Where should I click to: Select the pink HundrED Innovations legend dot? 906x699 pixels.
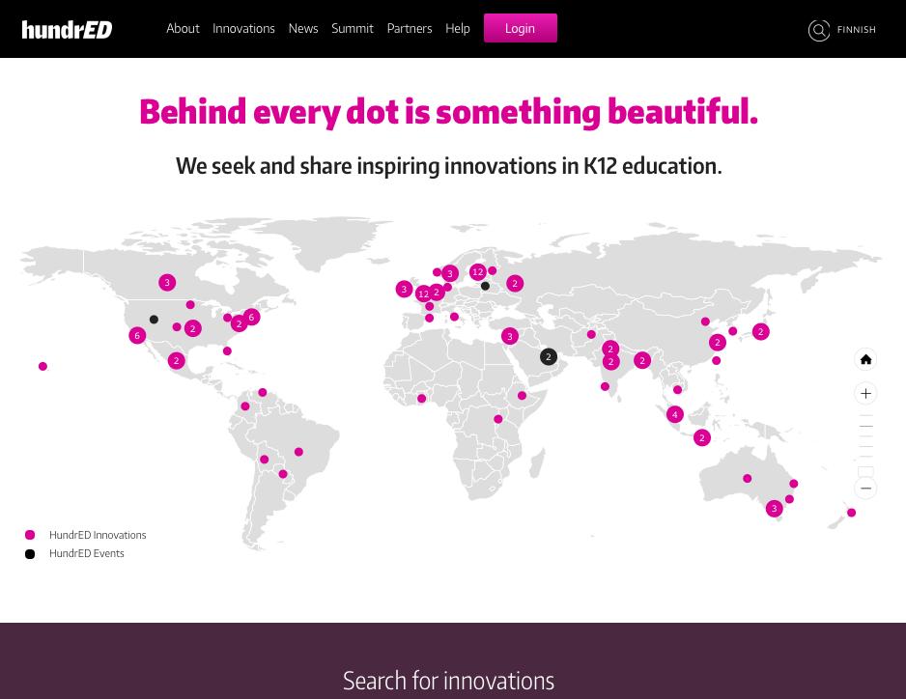[x=30, y=535]
